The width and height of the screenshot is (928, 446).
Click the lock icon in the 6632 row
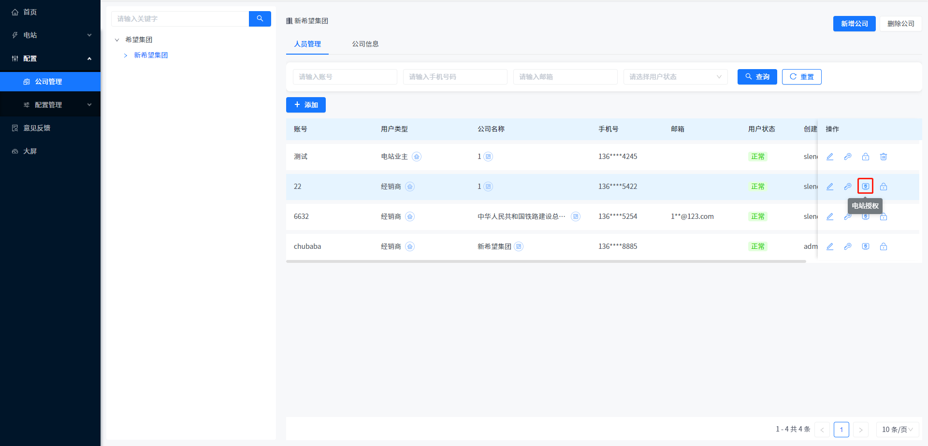coord(884,217)
